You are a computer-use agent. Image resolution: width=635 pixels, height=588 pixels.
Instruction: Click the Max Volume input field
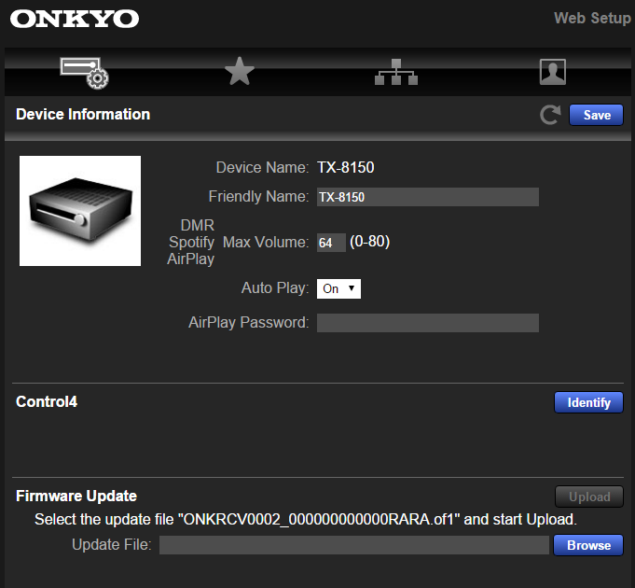click(x=331, y=243)
